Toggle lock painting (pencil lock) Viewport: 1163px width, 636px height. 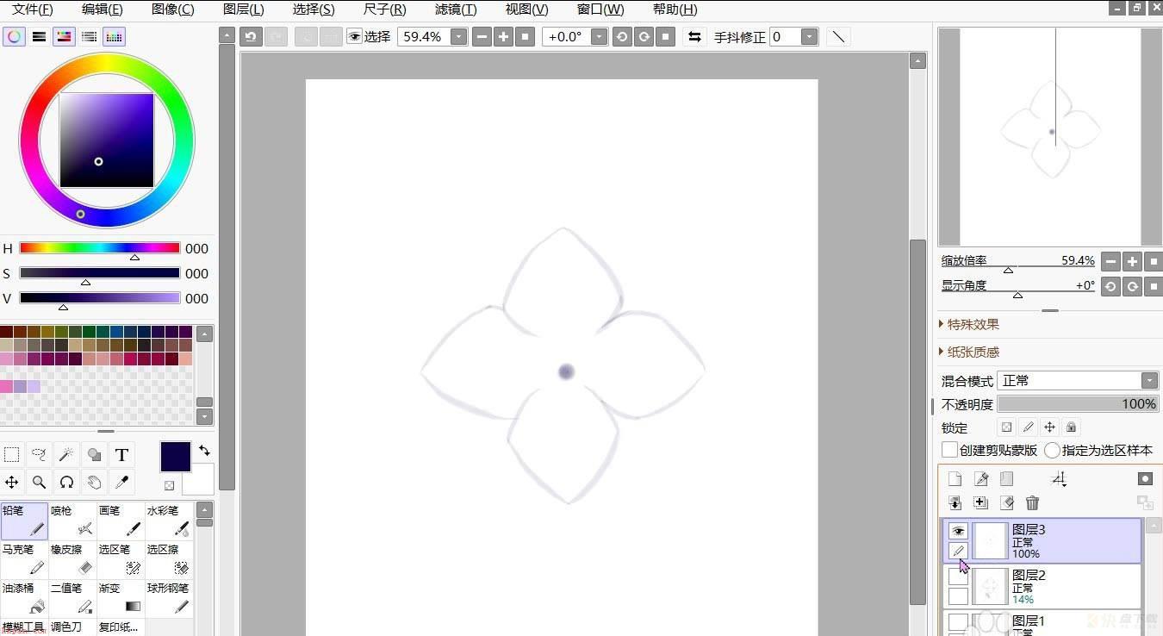tap(1028, 427)
